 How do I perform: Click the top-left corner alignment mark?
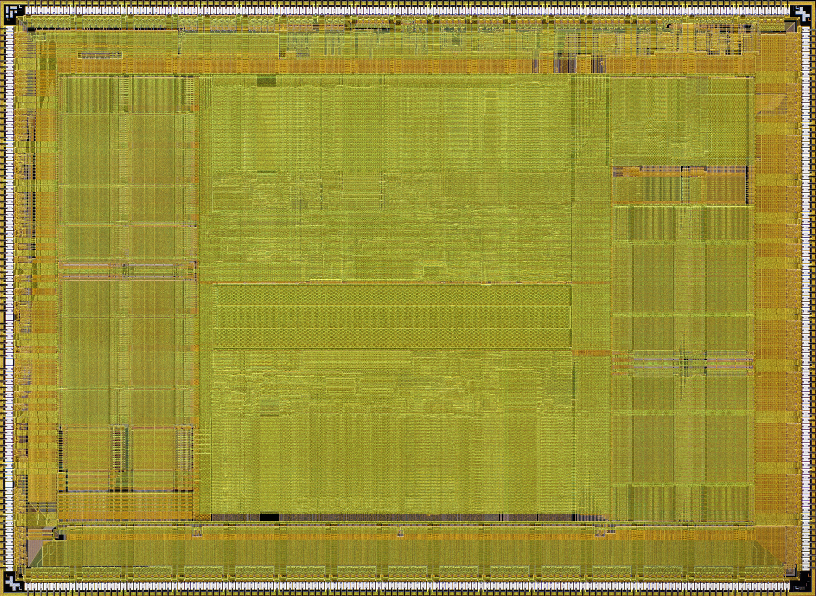coord(14,14)
